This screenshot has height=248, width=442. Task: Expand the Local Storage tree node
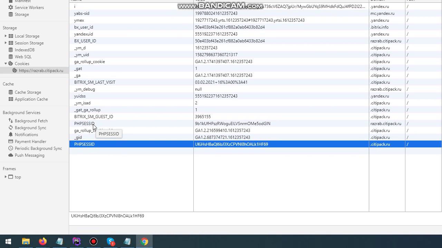coord(6,36)
